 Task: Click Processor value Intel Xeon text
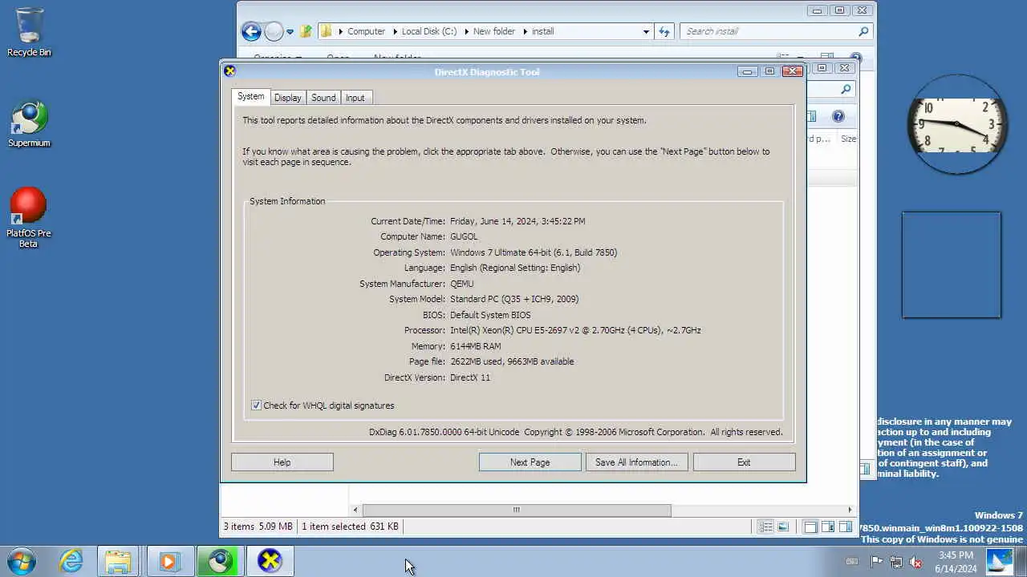coord(575,330)
